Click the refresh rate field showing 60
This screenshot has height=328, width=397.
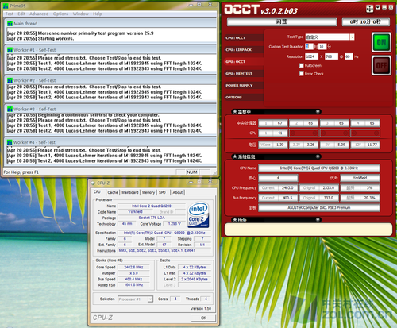click(349, 56)
